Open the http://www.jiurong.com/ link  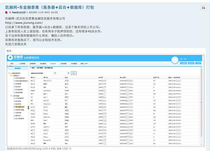pos(24,23)
